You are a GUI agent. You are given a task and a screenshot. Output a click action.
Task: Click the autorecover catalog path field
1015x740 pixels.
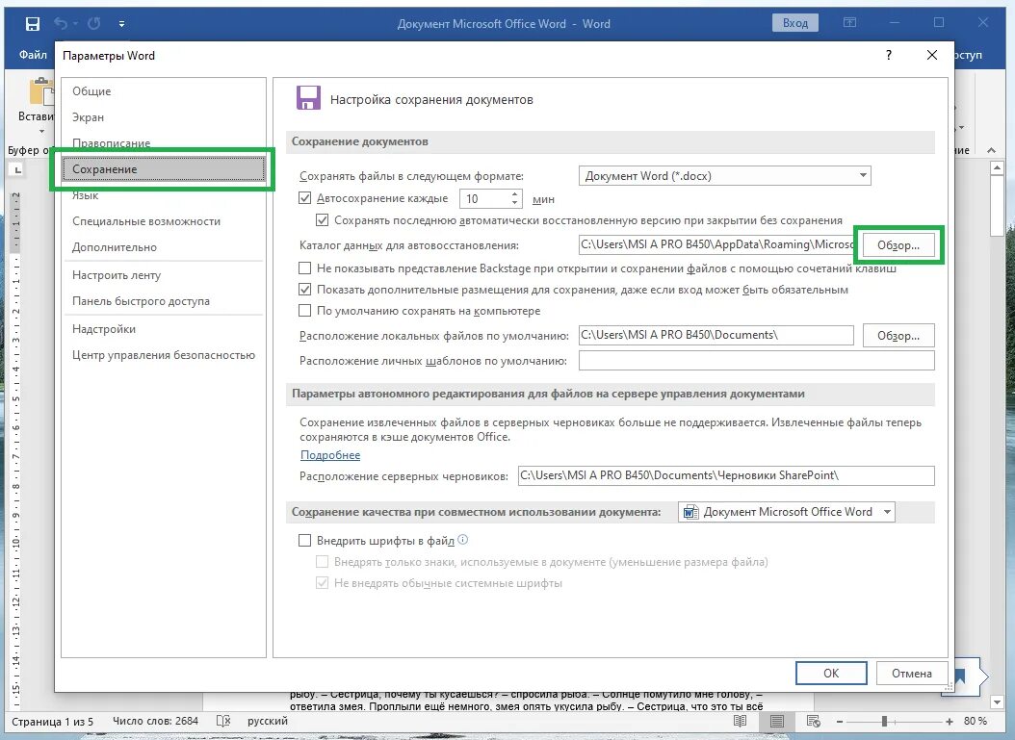(716, 244)
